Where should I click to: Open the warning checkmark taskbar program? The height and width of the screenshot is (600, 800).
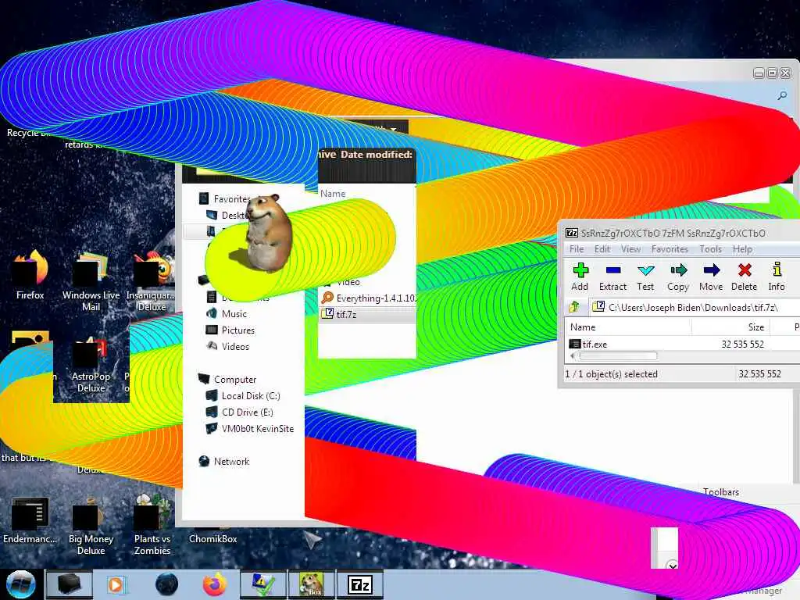click(263, 584)
